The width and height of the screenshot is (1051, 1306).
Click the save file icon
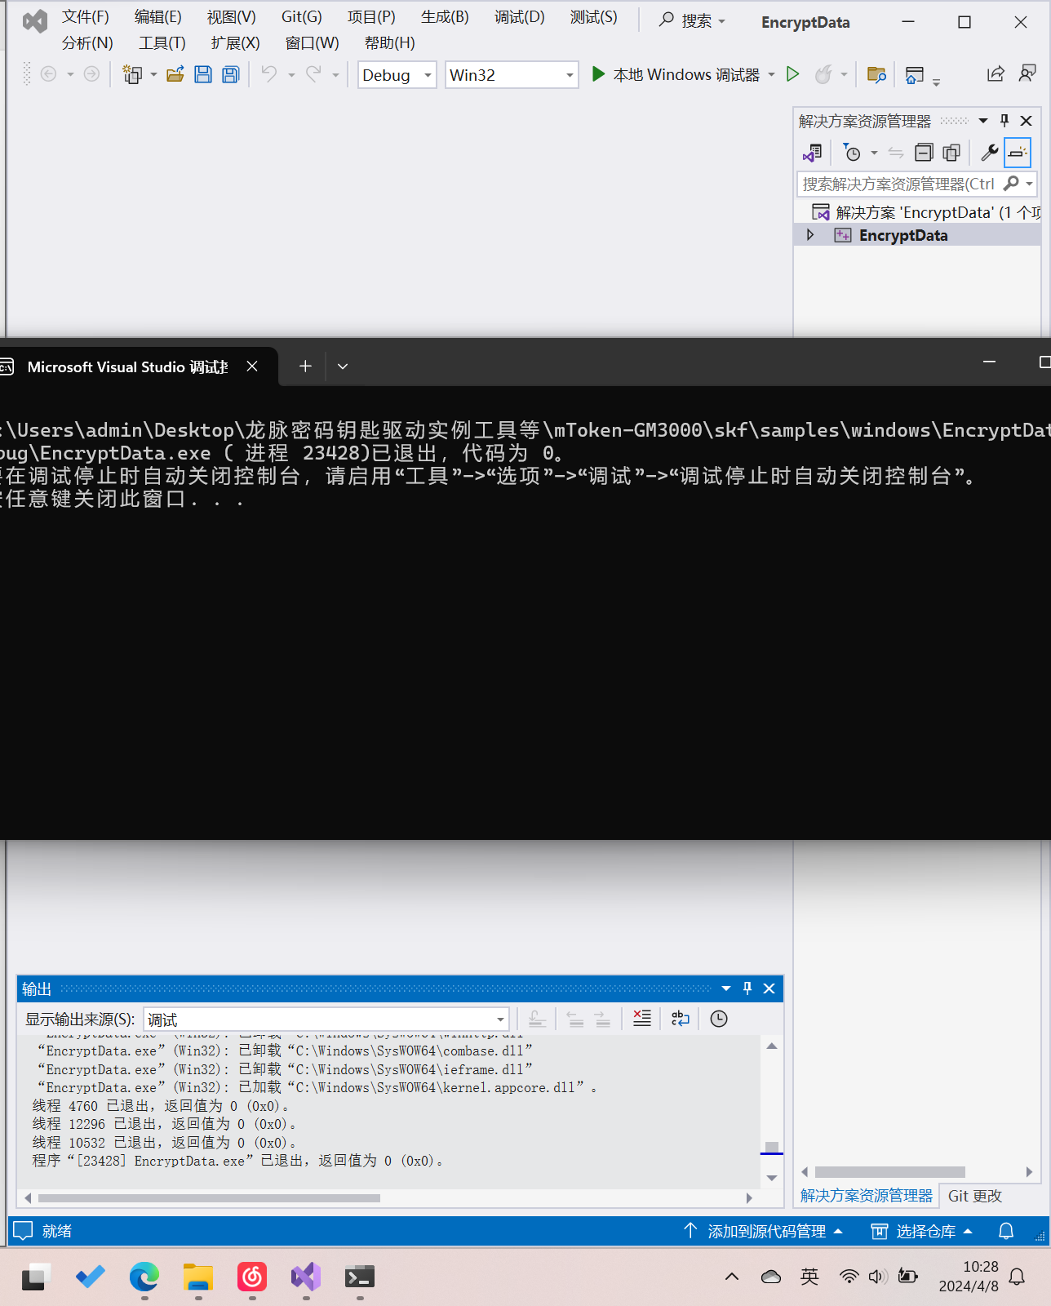(x=203, y=74)
